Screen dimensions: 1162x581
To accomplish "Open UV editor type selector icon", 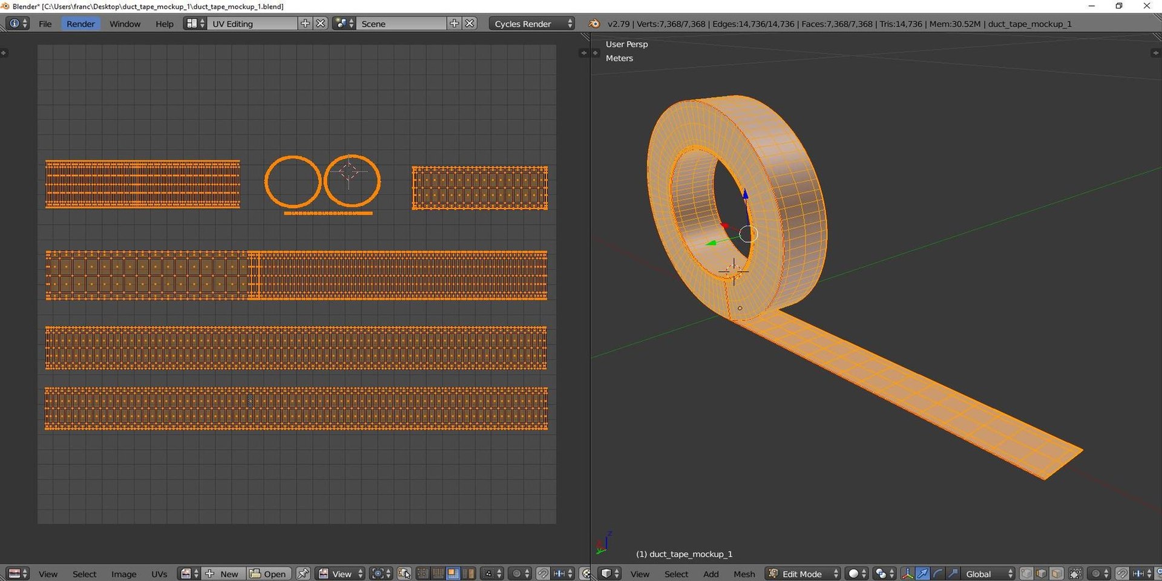I will click(x=18, y=574).
